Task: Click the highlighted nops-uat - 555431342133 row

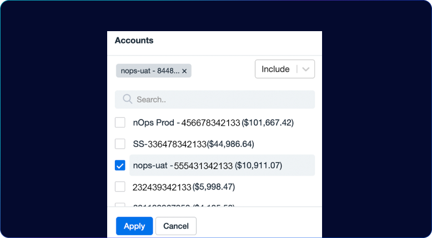Action: [x=222, y=165]
